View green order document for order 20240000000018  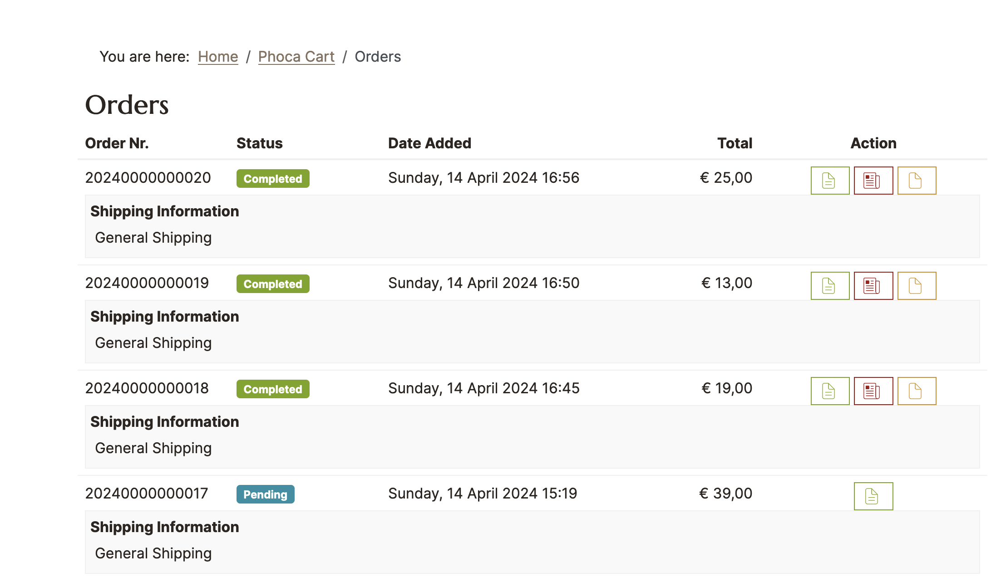click(829, 391)
